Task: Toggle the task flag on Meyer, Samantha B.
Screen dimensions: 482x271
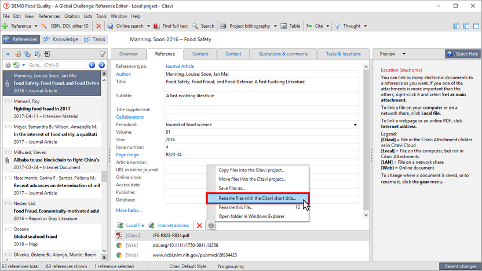Action: [6, 127]
